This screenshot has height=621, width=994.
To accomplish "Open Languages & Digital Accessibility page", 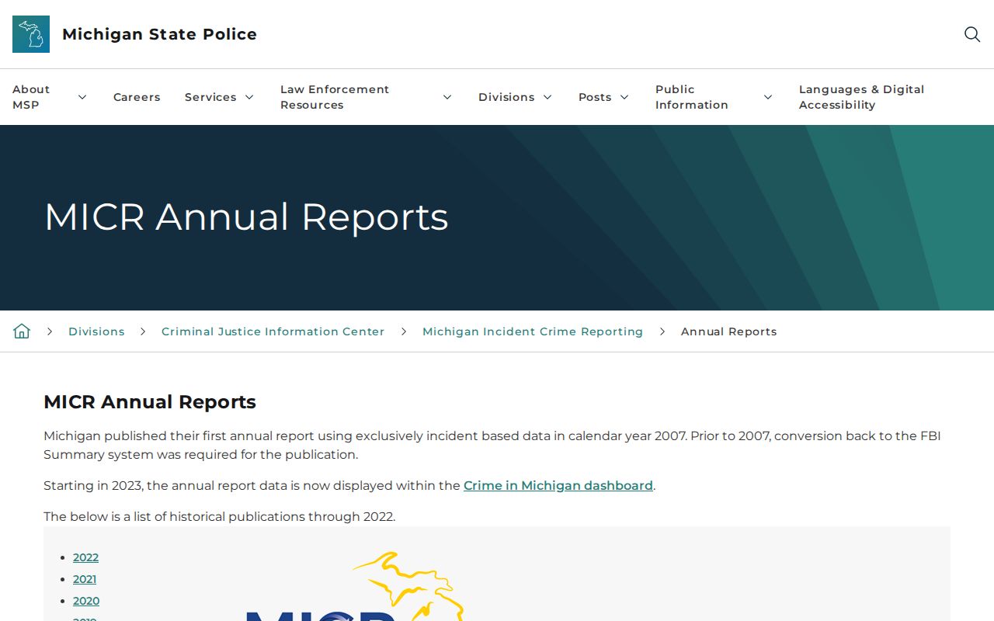I will [x=862, y=97].
